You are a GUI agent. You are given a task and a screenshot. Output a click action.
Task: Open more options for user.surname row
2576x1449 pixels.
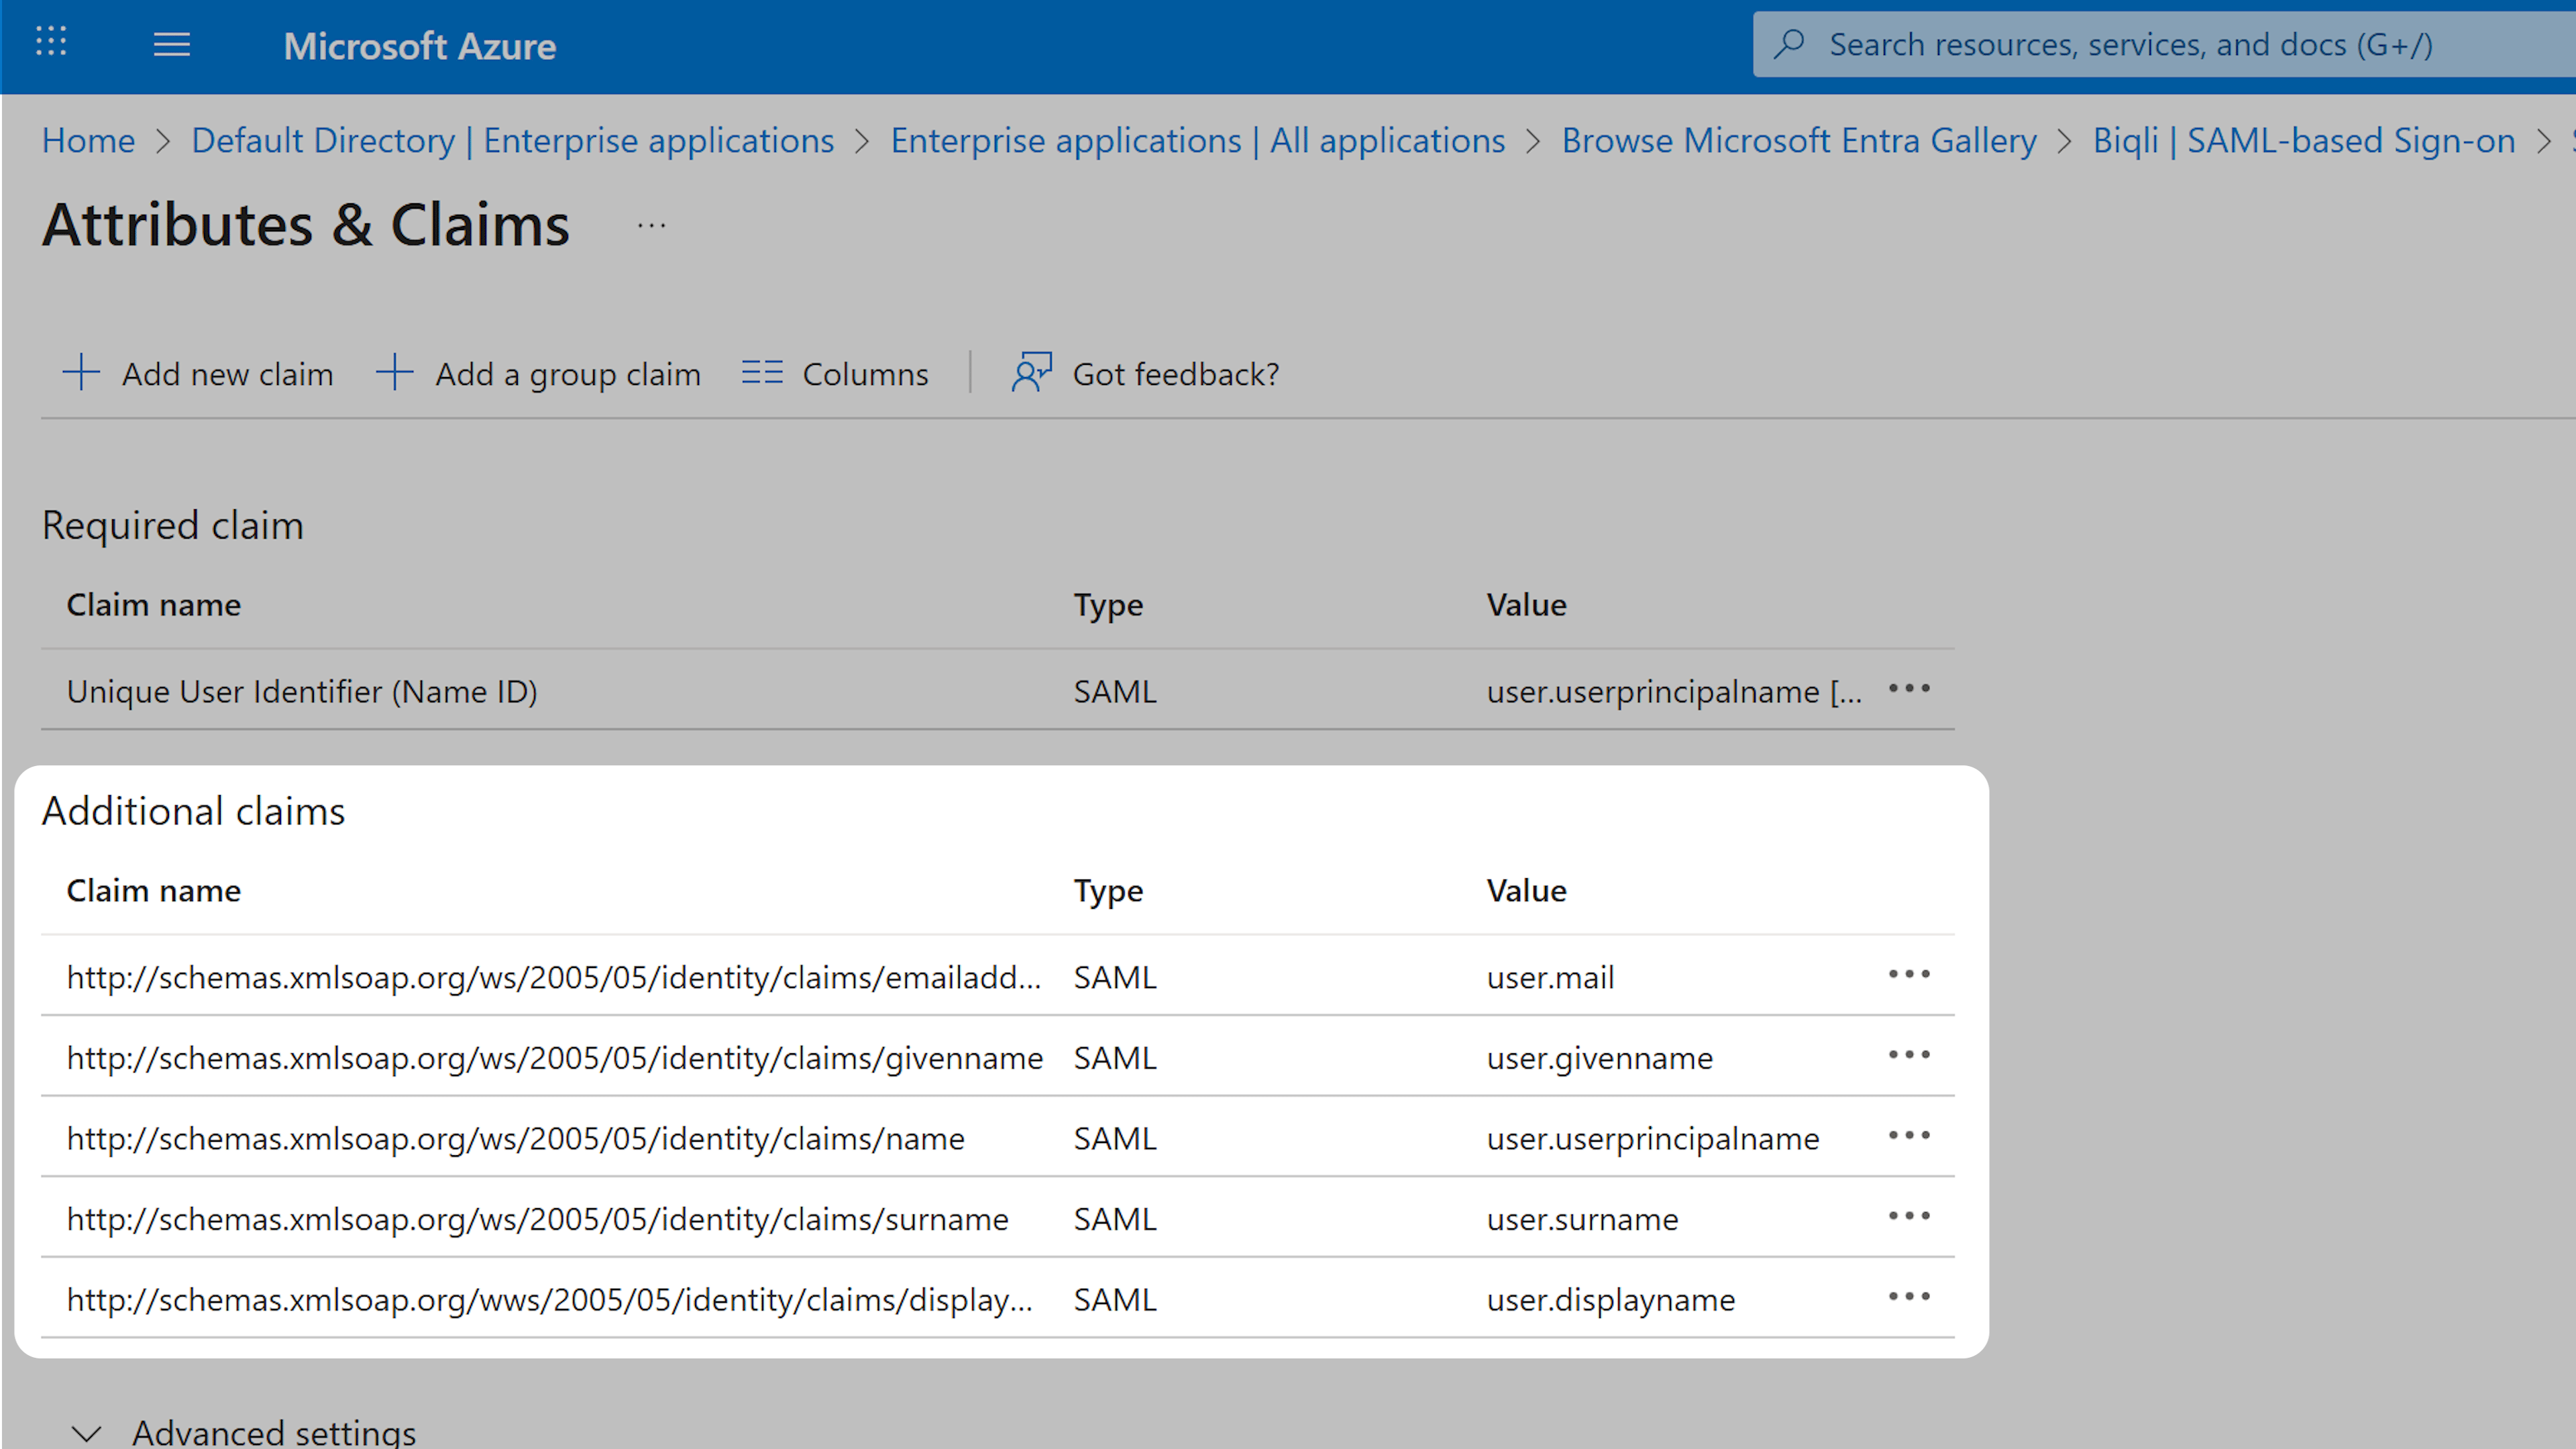click(x=1909, y=1217)
